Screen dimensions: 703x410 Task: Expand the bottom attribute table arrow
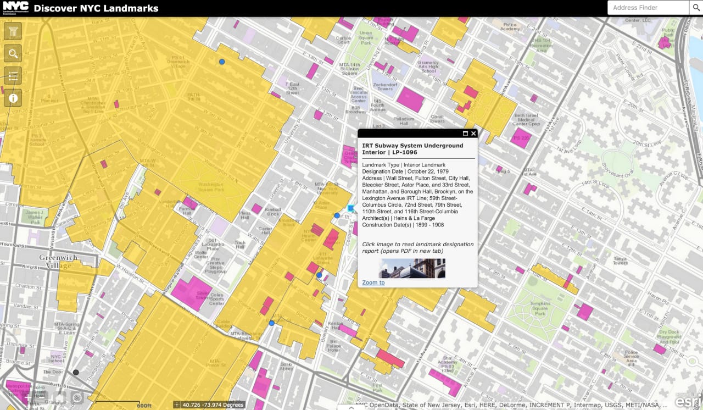click(x=351, y=407)
